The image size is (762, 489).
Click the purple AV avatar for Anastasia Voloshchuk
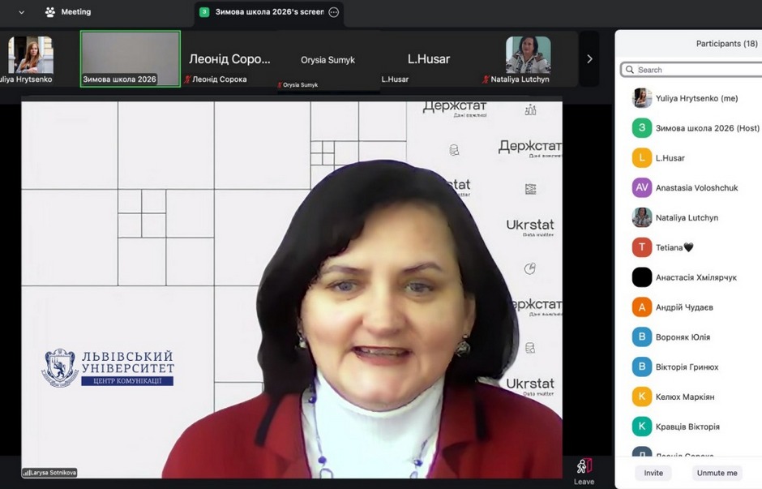(x=642, y=187)
